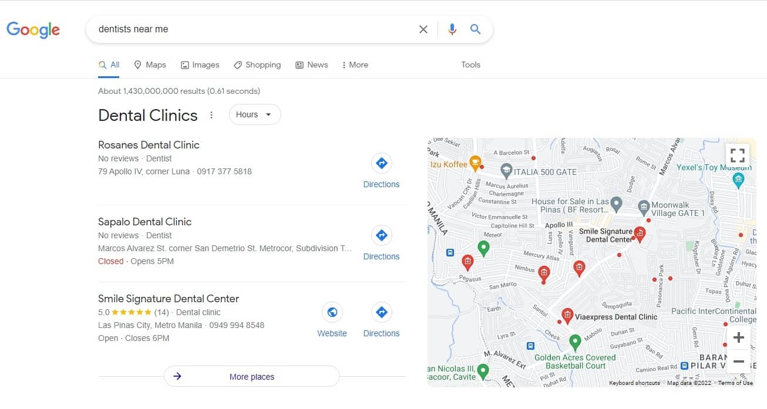767x409 pixels.
Task: Click the dental pin near Nimbus street
Action: coord(544,273)
